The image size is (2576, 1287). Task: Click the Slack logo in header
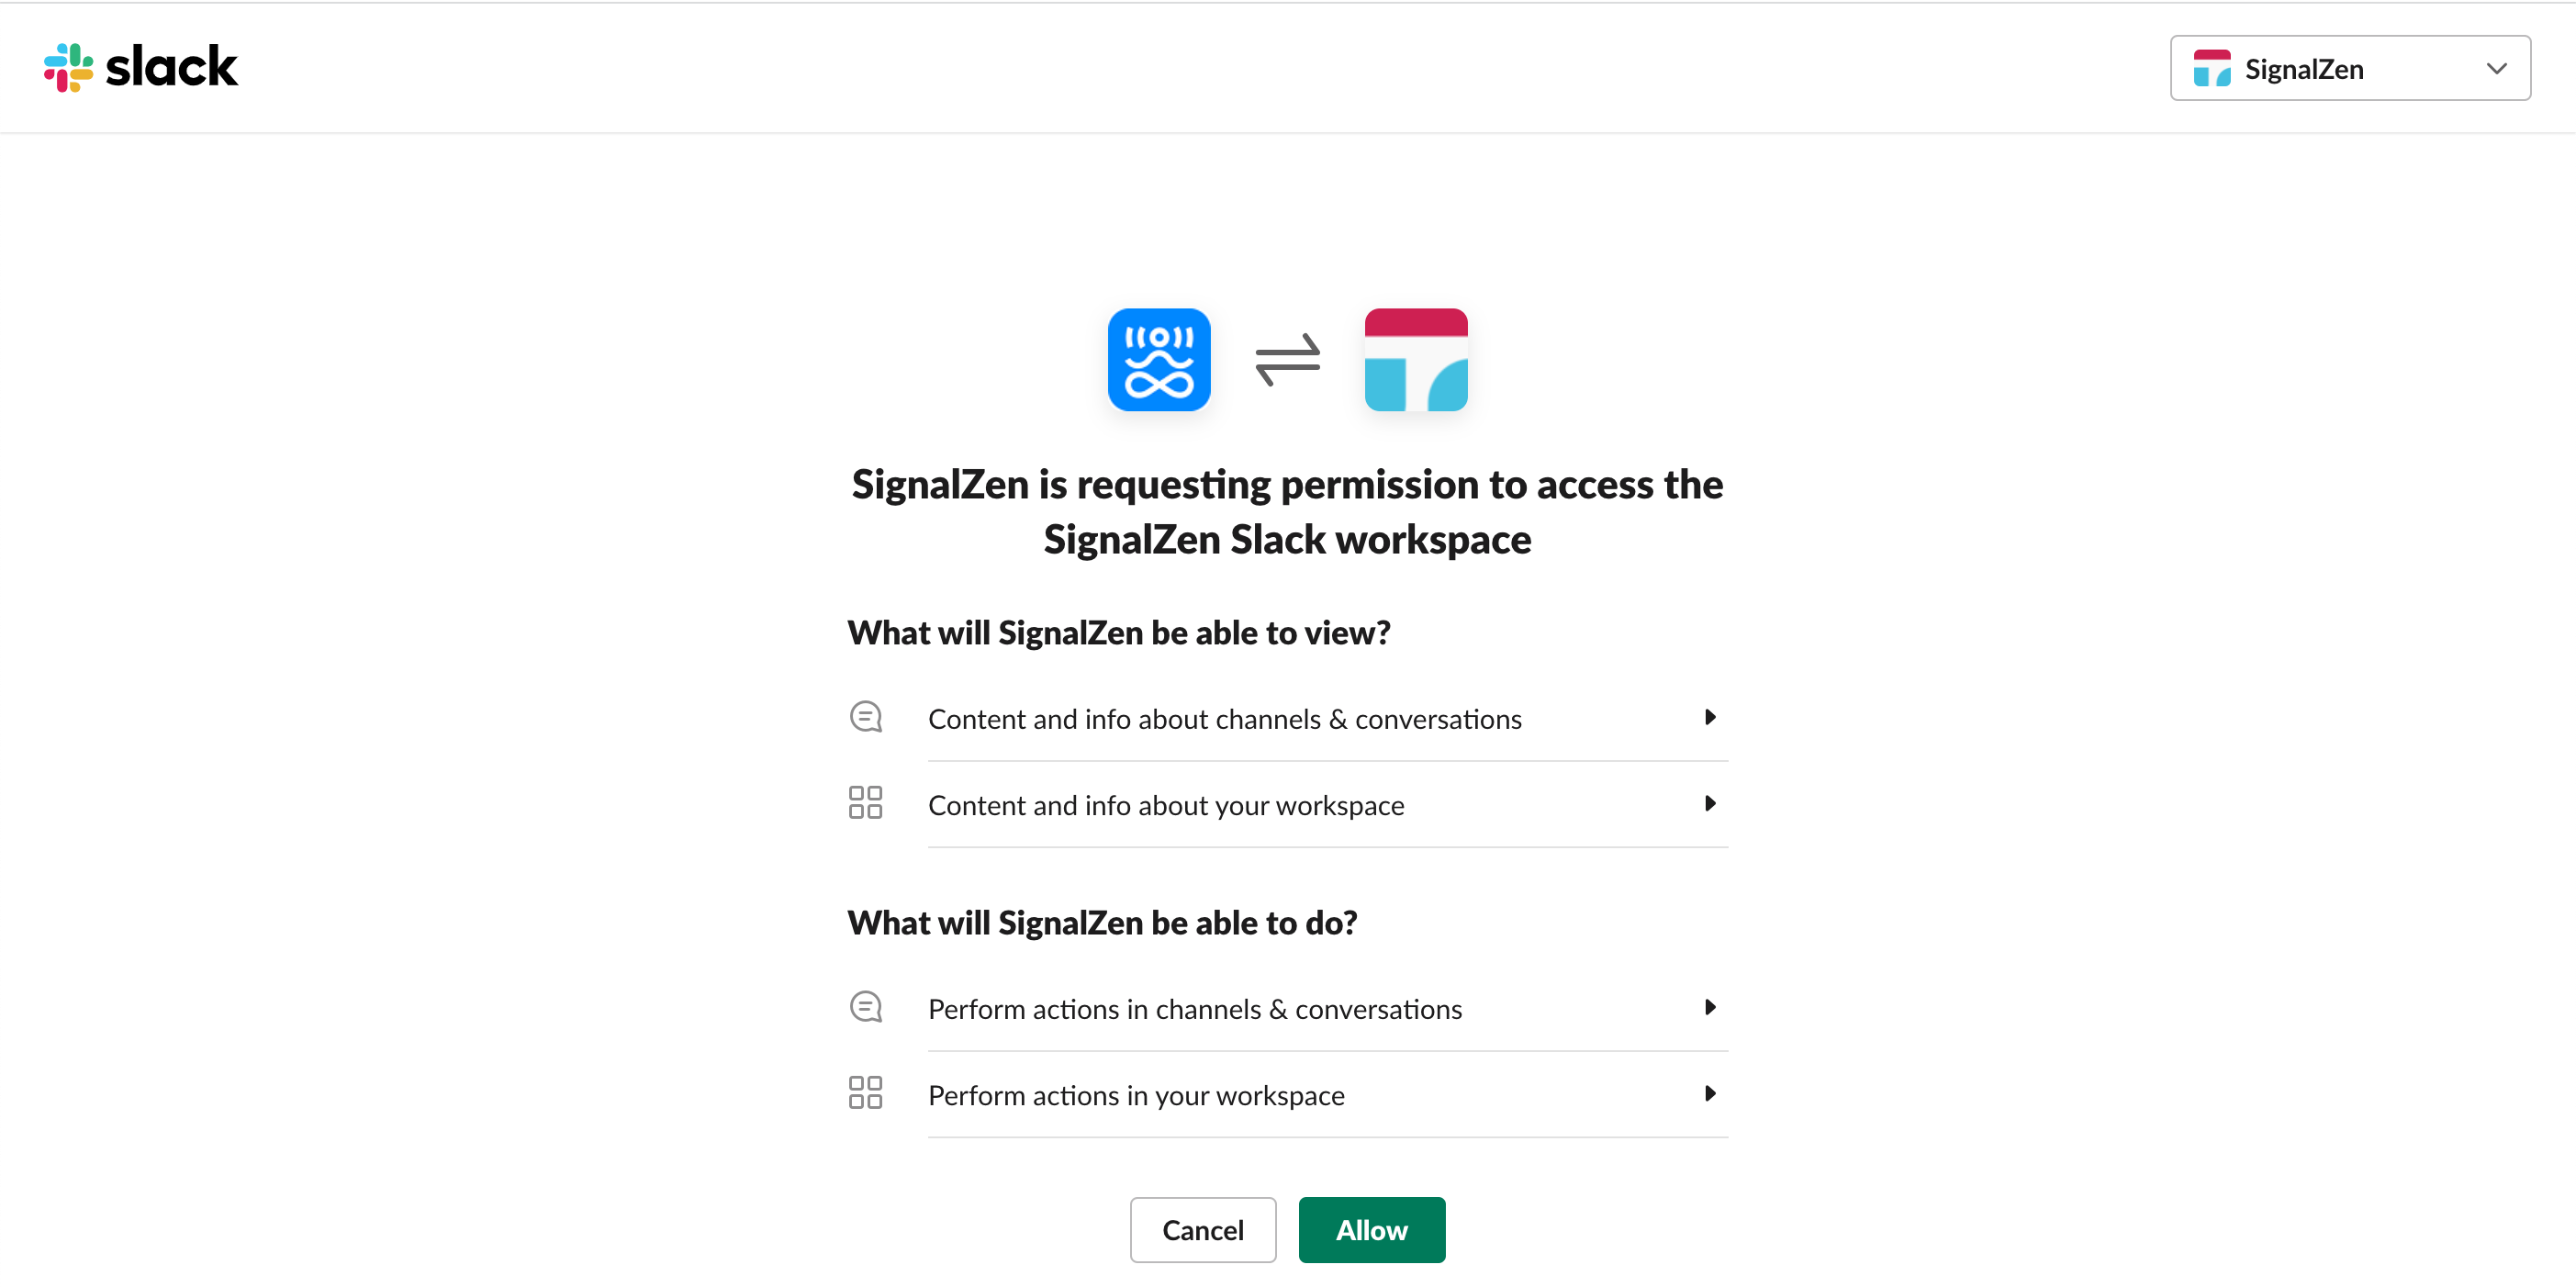(x=141, y=67)
